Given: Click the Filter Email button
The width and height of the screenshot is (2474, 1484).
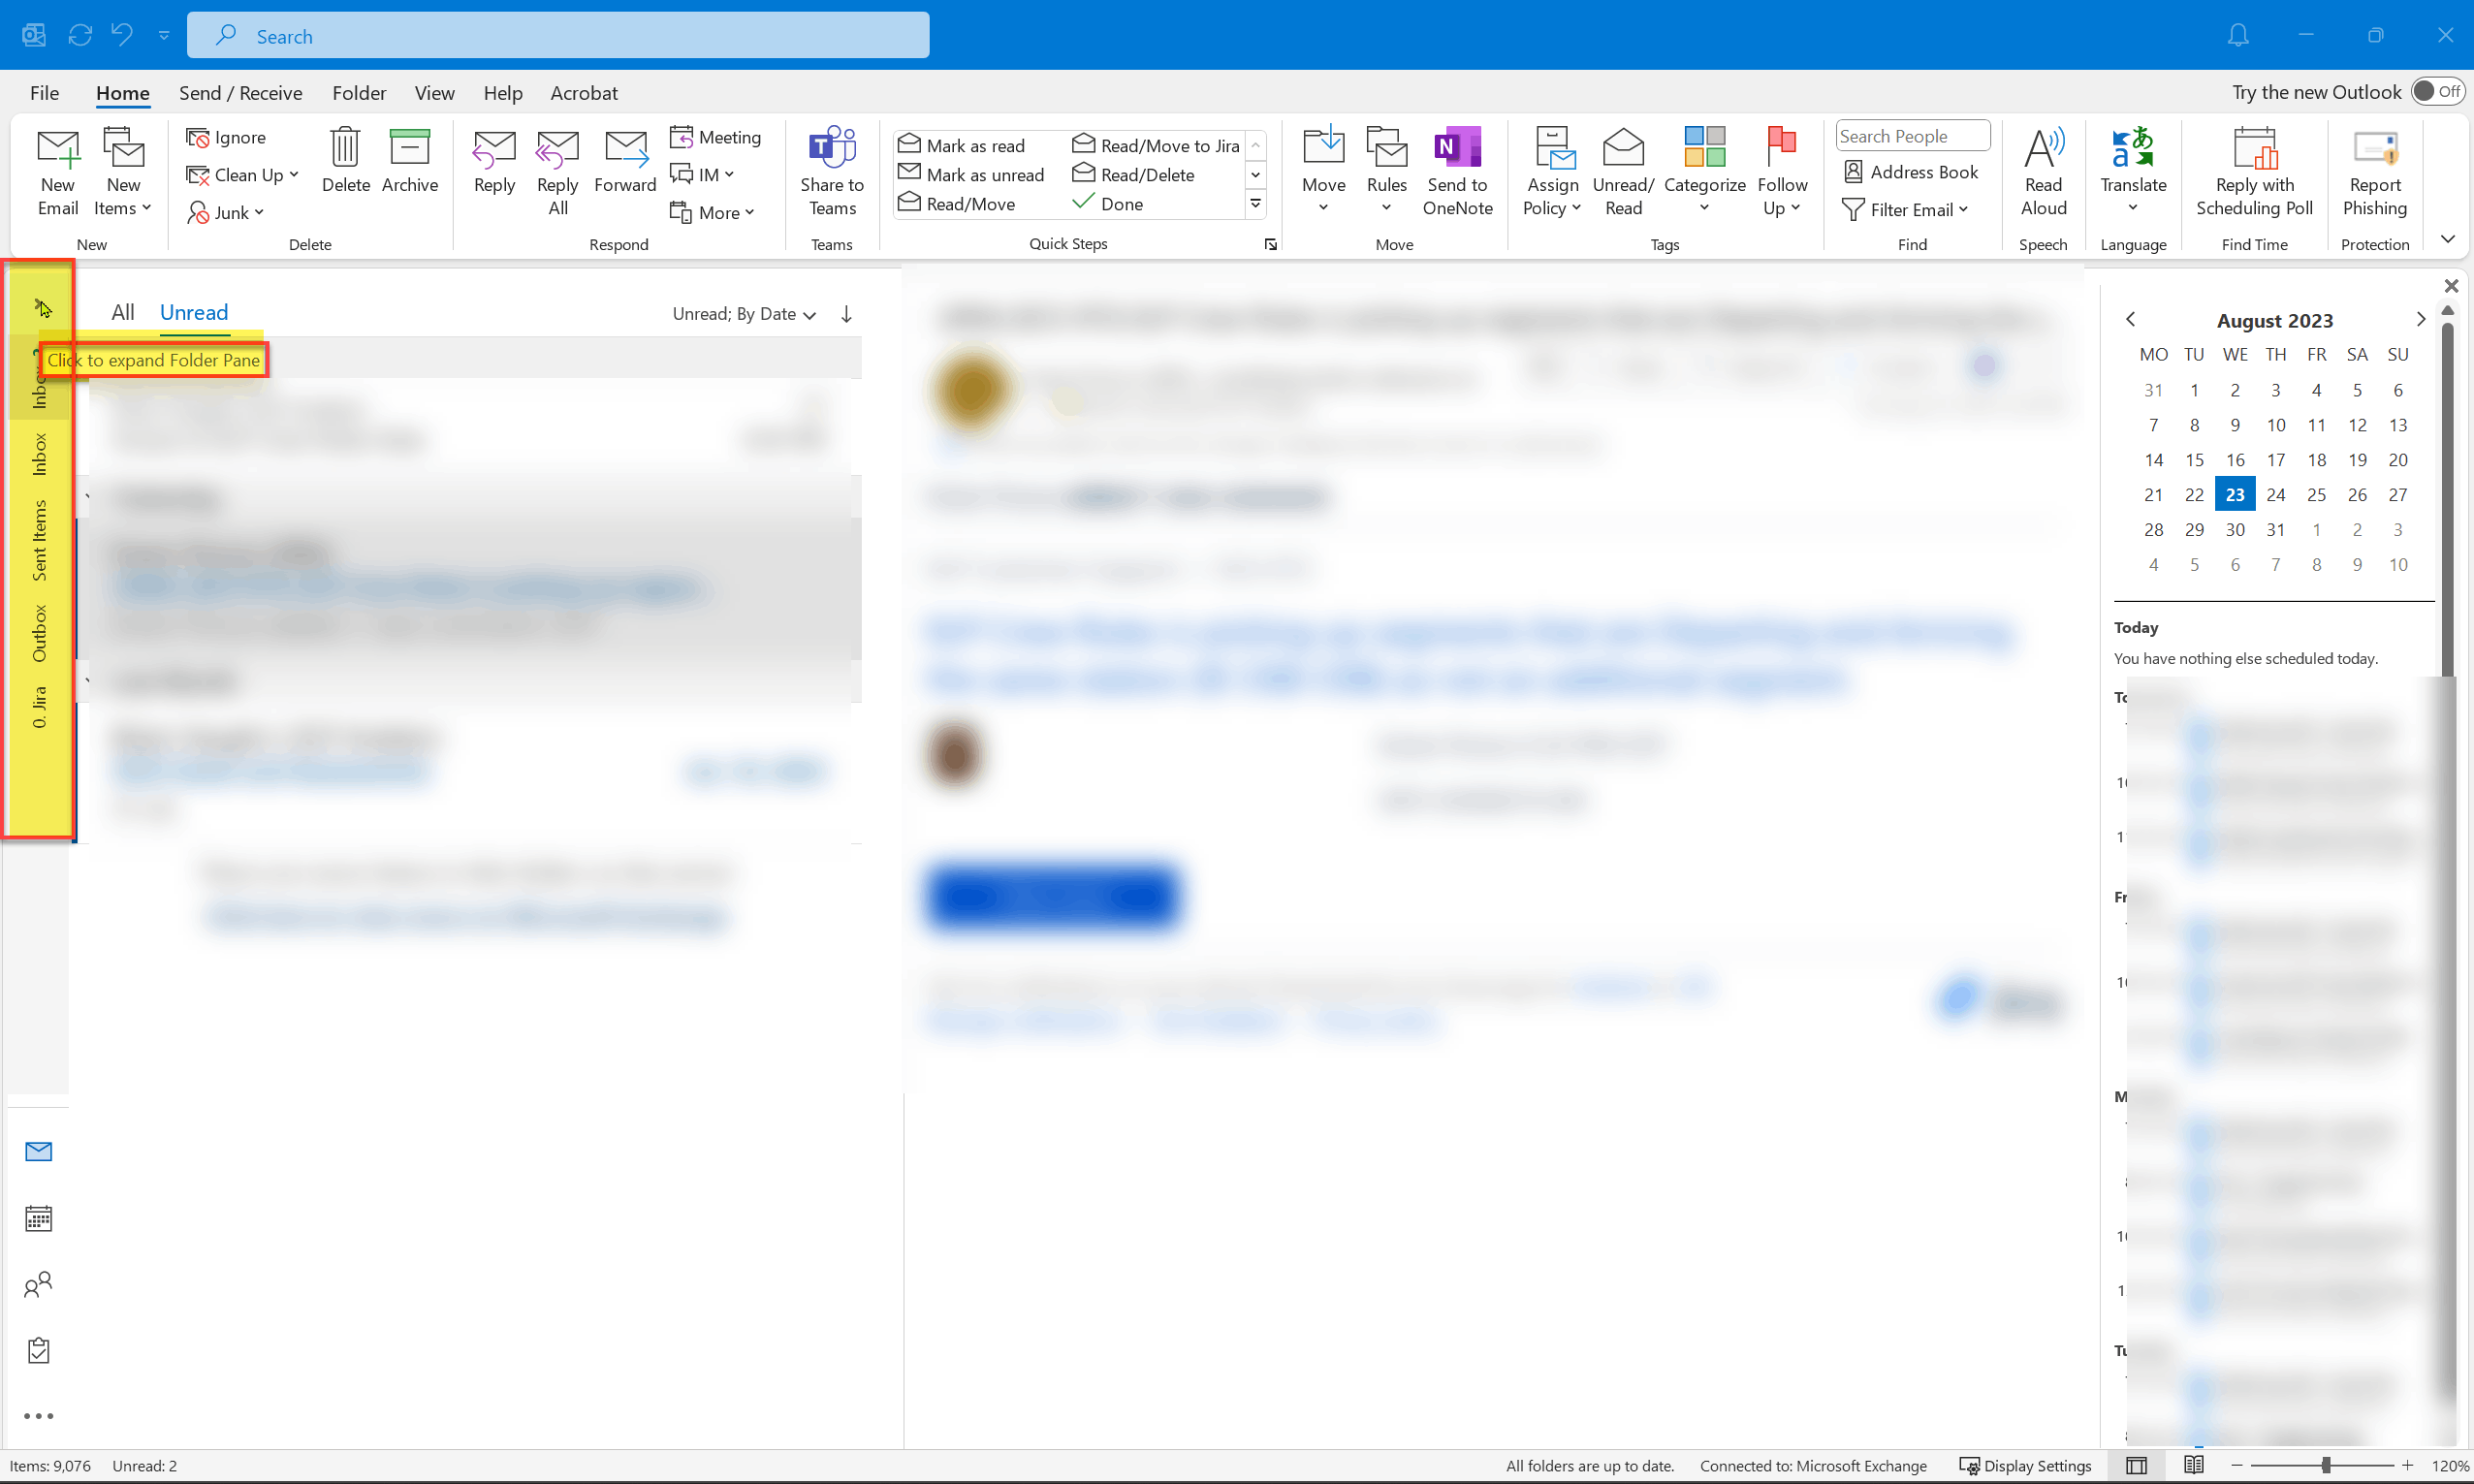Looking at the screenshot, I should (x=1905, y=210).
